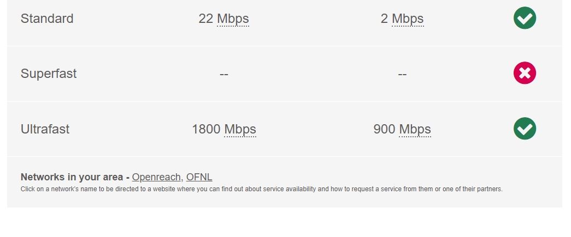This screenshot has width=571, height=237.
Task: Click the Superfast download speed dashes
Action: tap(224, 74)
